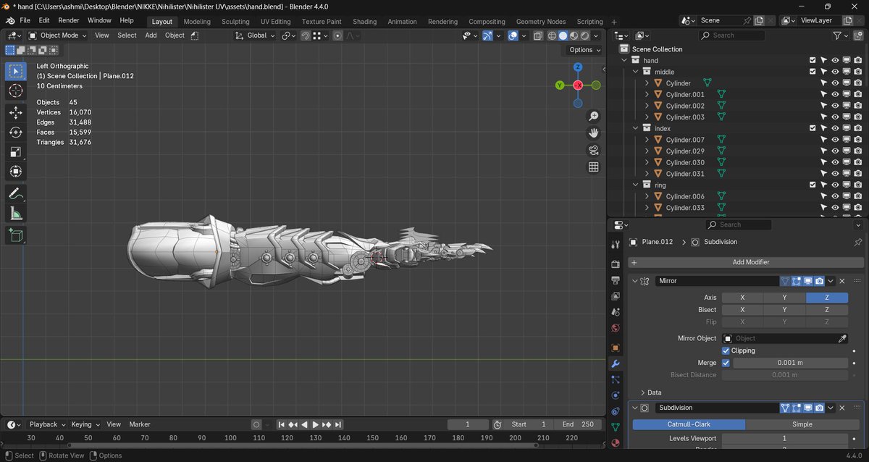
Task: Select the Cursor tool in the toolbar
Action: coord(16,91)
